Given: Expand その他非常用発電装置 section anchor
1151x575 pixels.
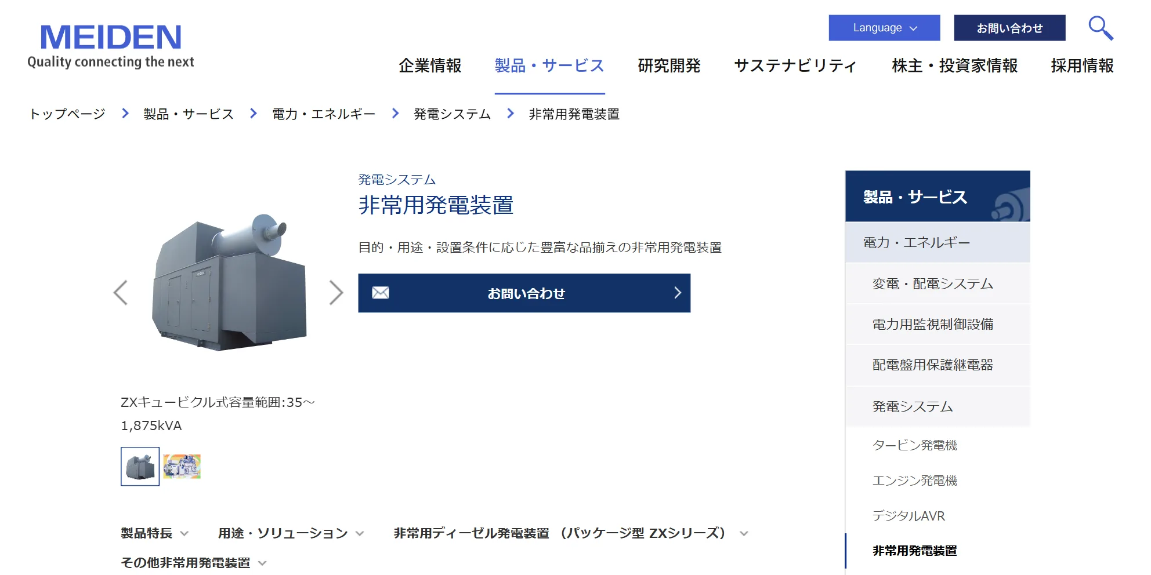Looking at the screenshot, I should tap(193, 563).
